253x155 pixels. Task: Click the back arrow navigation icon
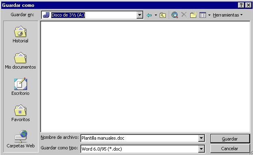149,15
